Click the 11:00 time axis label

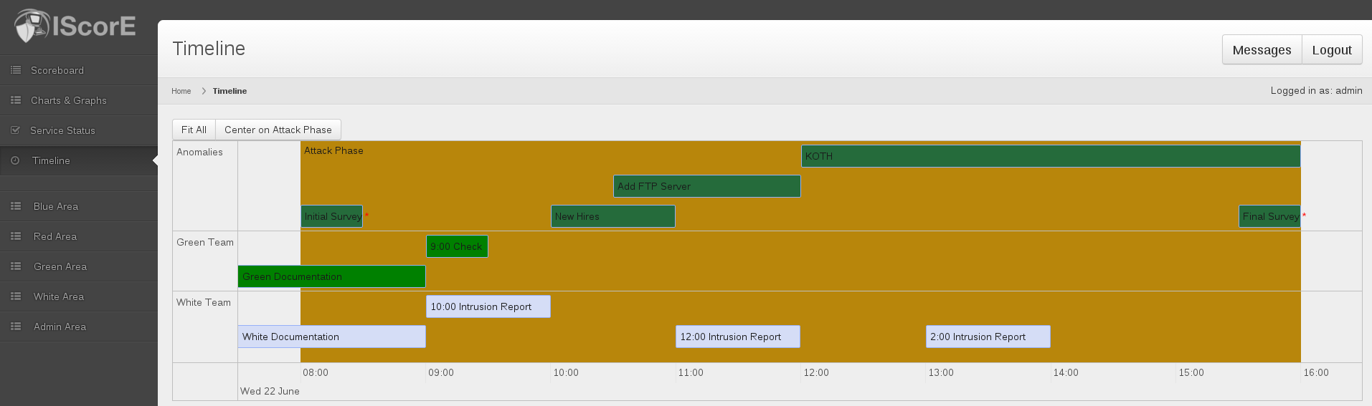[x=691, y=372]
